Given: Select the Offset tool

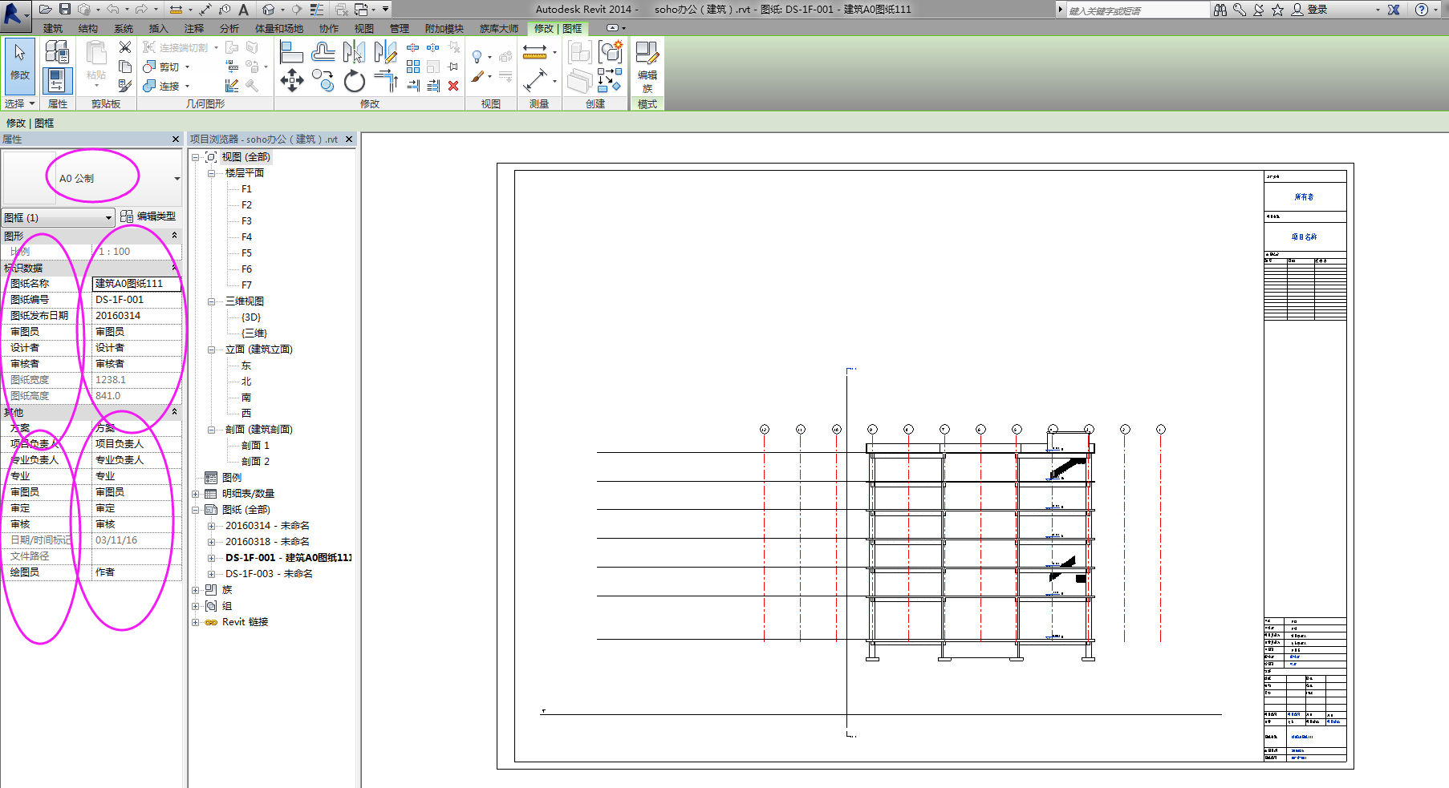Looking at the screenshot, I should tap(323, 53).
